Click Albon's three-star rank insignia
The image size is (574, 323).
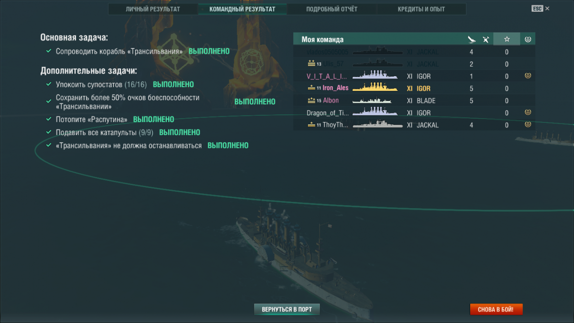pos(311,100)
